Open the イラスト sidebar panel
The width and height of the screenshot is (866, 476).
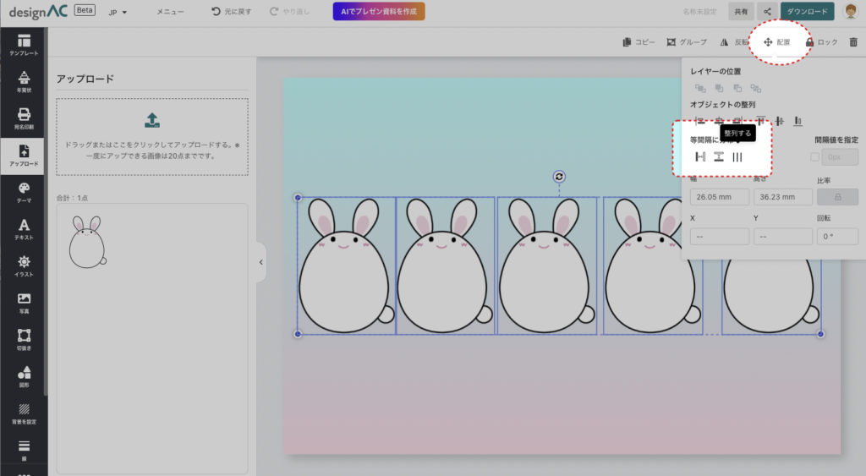[x=24, y=265]
